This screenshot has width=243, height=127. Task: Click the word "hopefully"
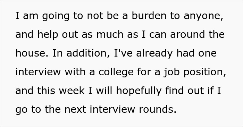(x=139, y=92)
